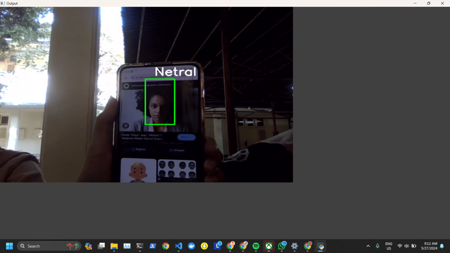Maximize or restore the Output window

coord(429,3)
